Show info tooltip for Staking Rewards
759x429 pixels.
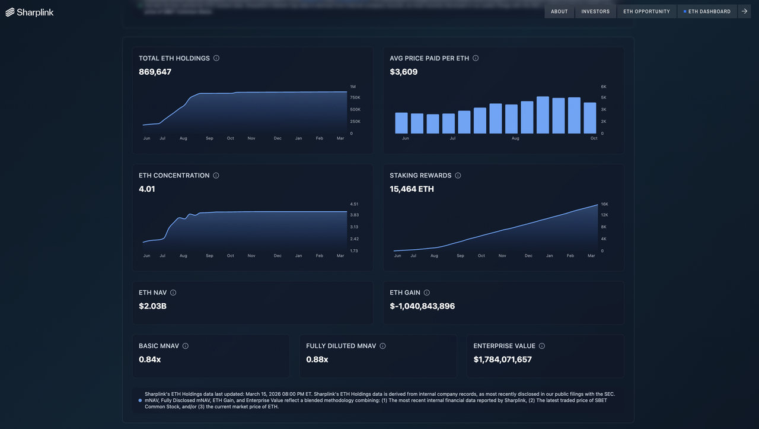(x=458, y=176)
